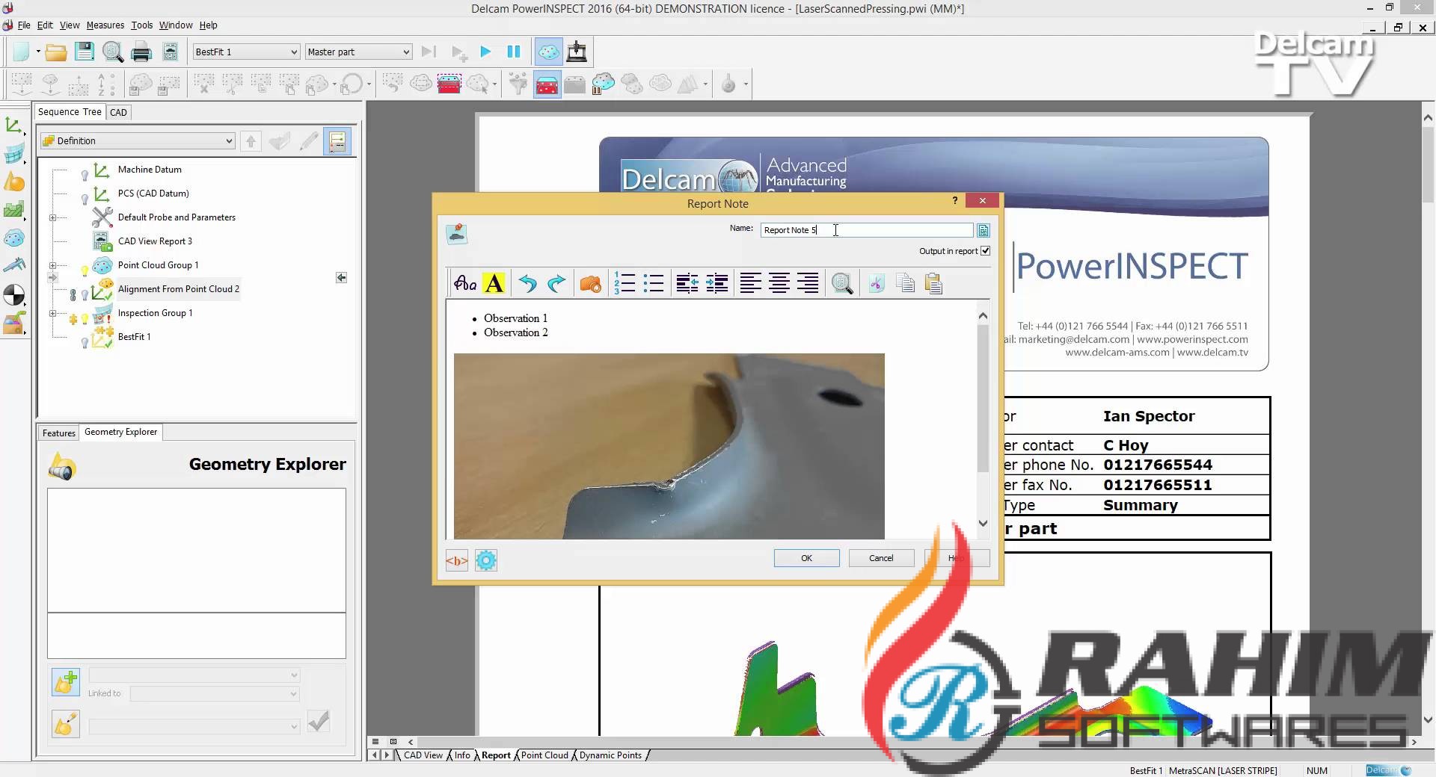Switch to the CAD tab
This screenshot has height=777, width=1436.
click(x=118, y=112)
